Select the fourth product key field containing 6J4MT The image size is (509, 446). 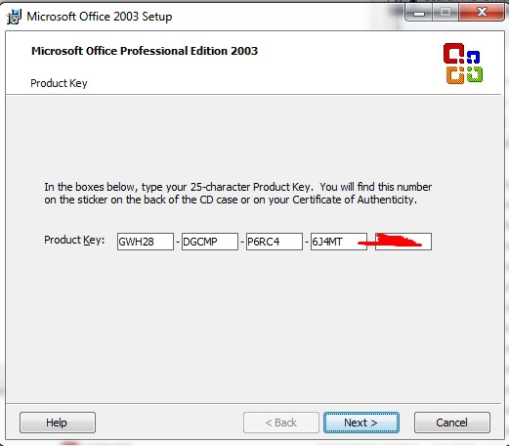click(339, 242)
